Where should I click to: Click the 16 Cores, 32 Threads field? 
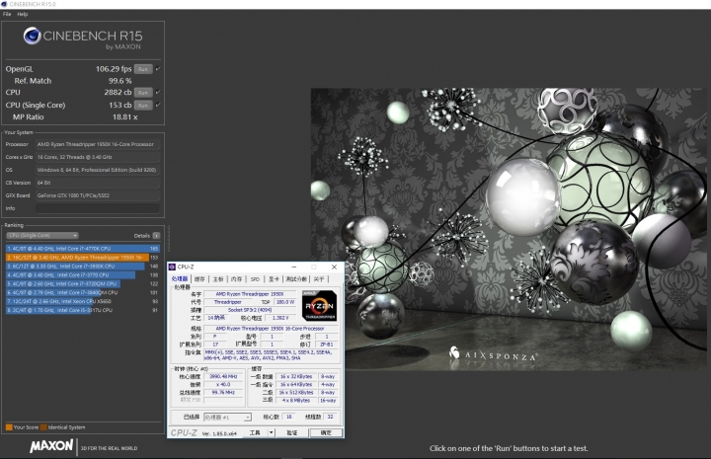point(98,157)
